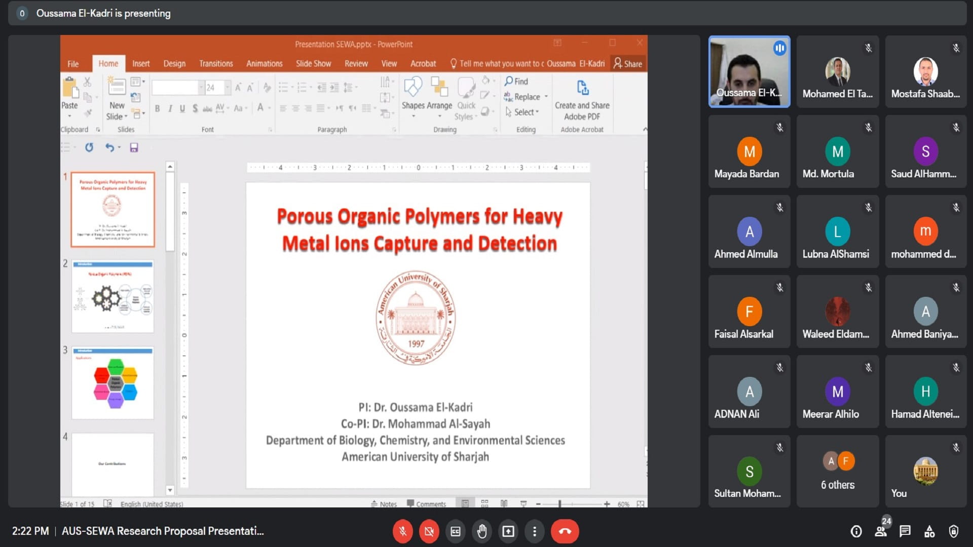Open more options three-dot menu
The image size is (973, 547).
(x=534, y=531)
